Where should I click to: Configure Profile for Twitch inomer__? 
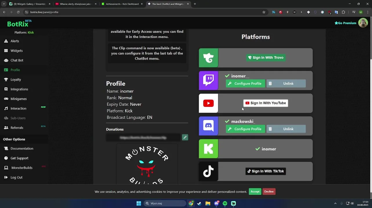(245, 83)
